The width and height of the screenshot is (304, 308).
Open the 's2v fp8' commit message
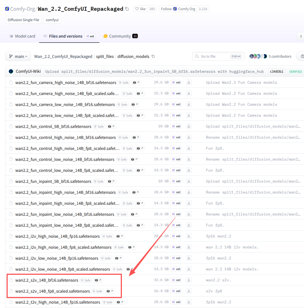pos(214,291)
